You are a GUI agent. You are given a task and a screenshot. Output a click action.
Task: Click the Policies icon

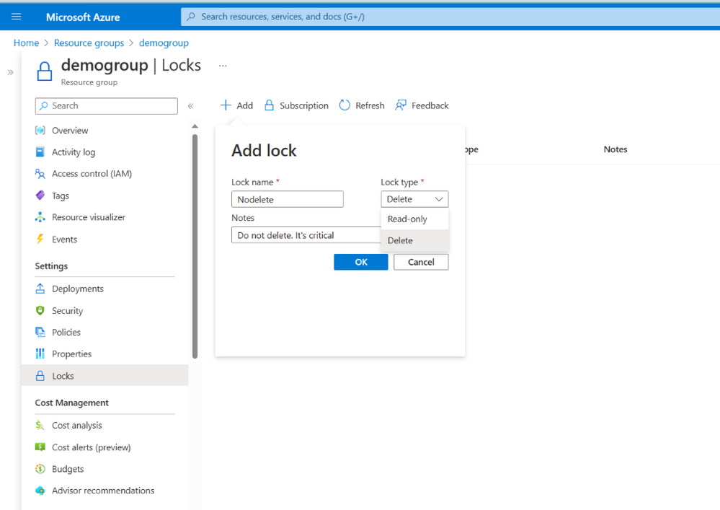pos(40,333)
